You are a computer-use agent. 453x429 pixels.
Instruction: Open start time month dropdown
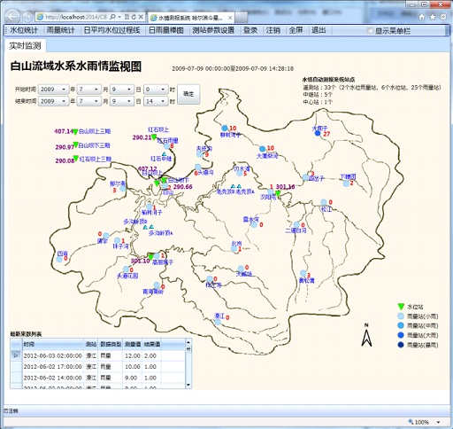tap(88, 90)
